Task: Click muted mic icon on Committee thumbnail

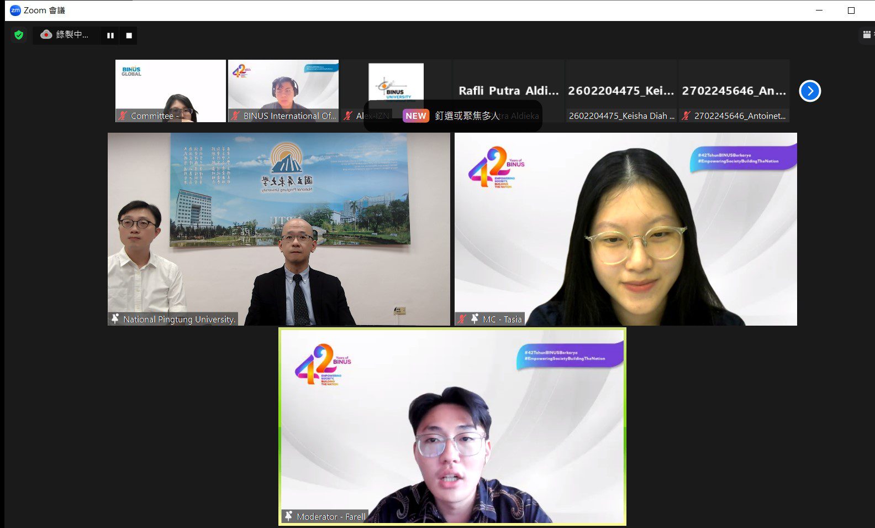Action: point(123,116)
